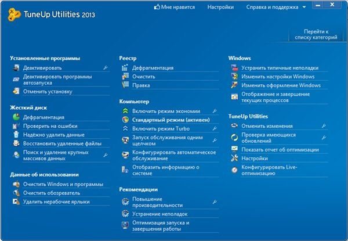Click the tools icon beside TuneUp Настройки
Viewport: 348px width, 241px height.
[x=234, y=158]
